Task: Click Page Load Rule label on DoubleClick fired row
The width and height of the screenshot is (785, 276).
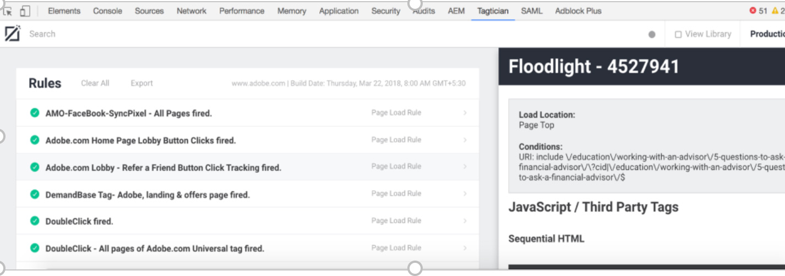Action: 396,220
